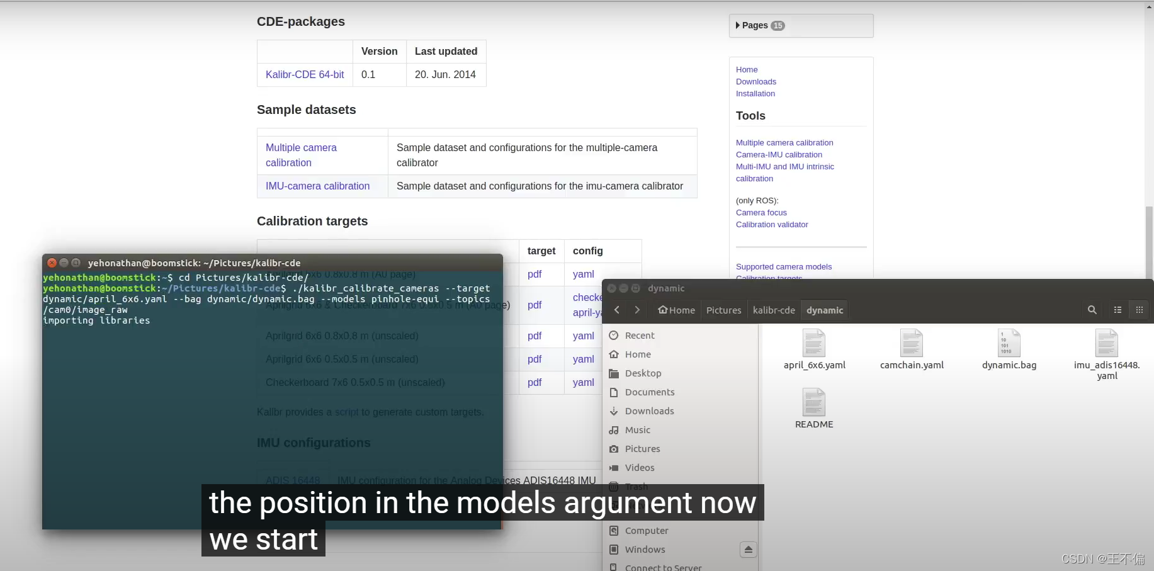Click version 0.1 cell
Viewport: 1154px width, 571px height.
[380, 74]
